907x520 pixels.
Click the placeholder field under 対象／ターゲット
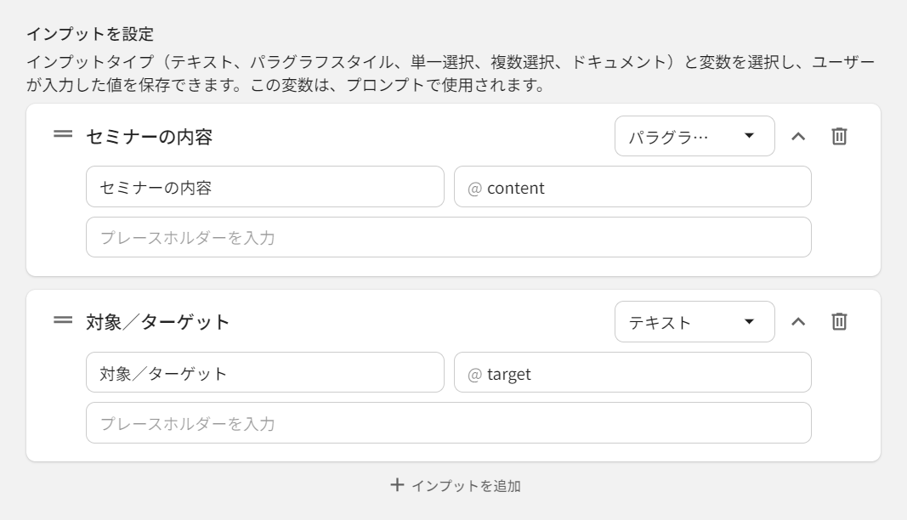tap(448, 422)
